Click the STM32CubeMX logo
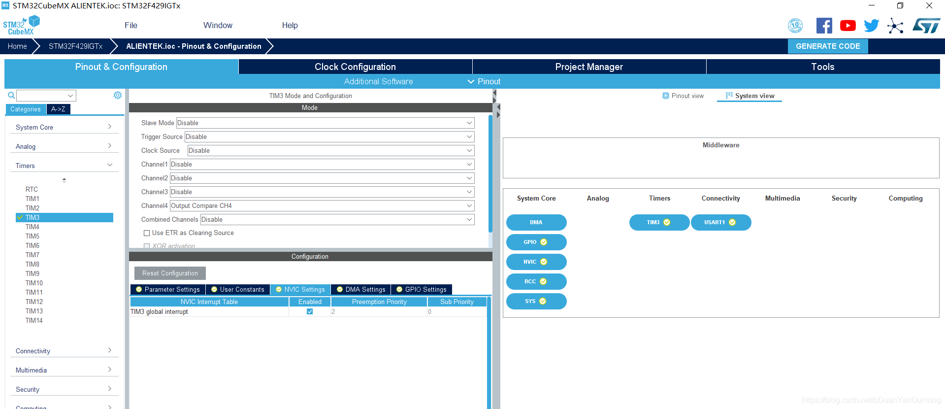 pos(21,25)
